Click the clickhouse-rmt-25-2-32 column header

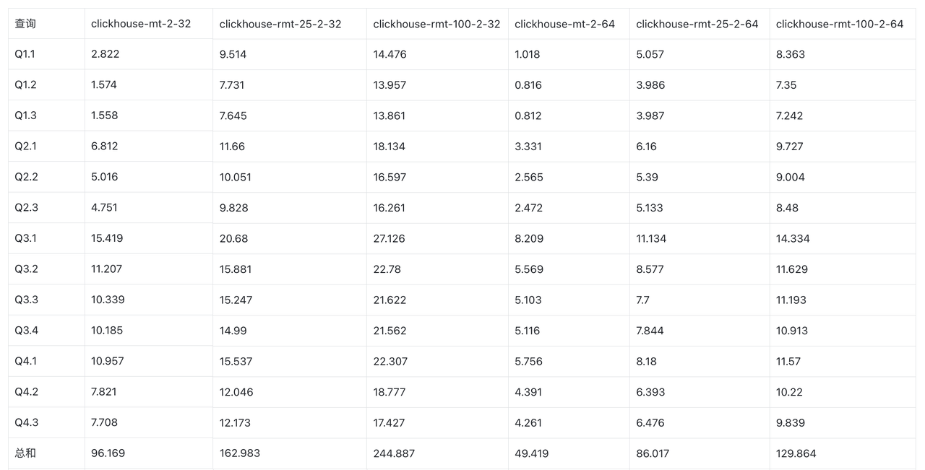(280, 24)
